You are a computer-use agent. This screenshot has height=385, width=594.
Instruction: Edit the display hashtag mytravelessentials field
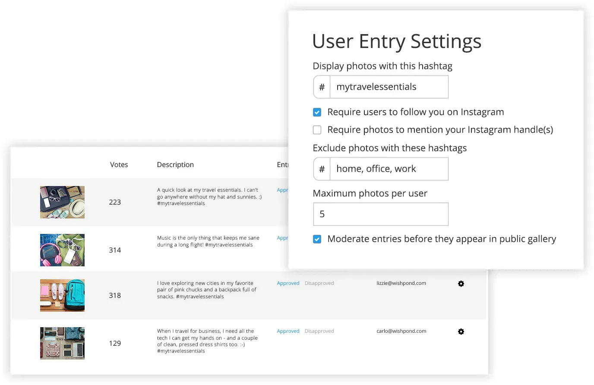click(389, 87)
